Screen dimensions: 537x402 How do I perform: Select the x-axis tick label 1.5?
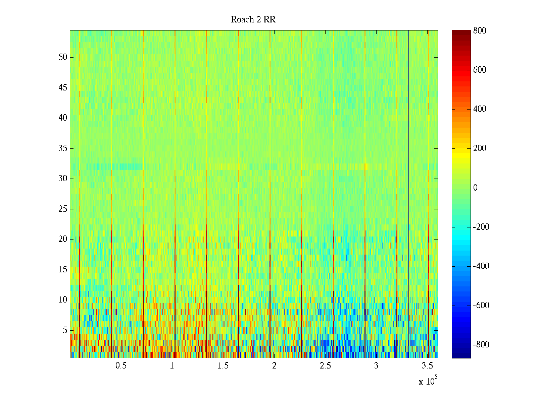223,366
